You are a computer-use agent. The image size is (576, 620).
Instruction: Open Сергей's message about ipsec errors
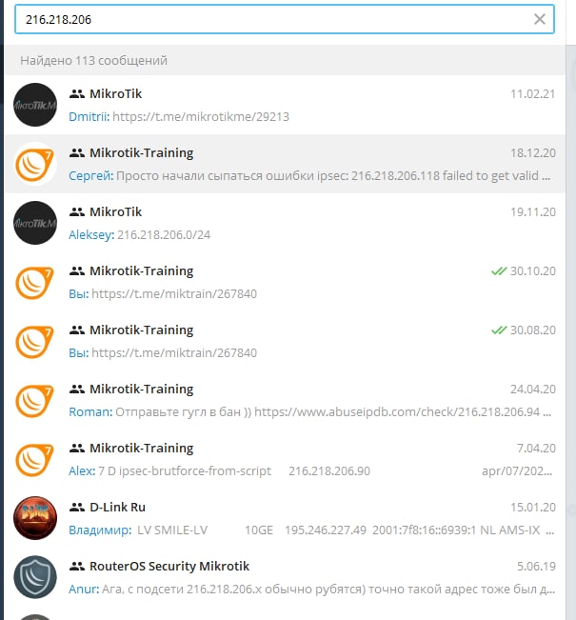tap(285, 164)
